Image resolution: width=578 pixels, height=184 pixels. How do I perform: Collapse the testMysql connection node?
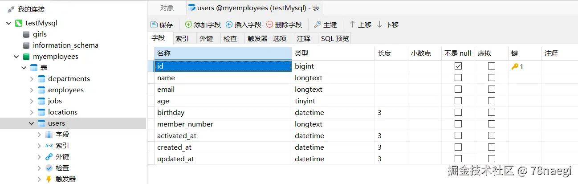click(9, 23)
